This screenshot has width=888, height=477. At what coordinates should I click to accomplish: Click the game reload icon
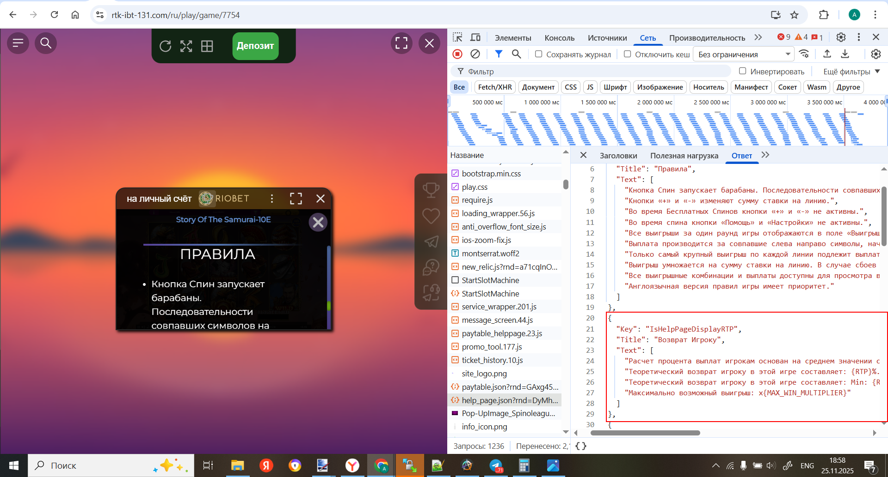(x=165, y=46)
